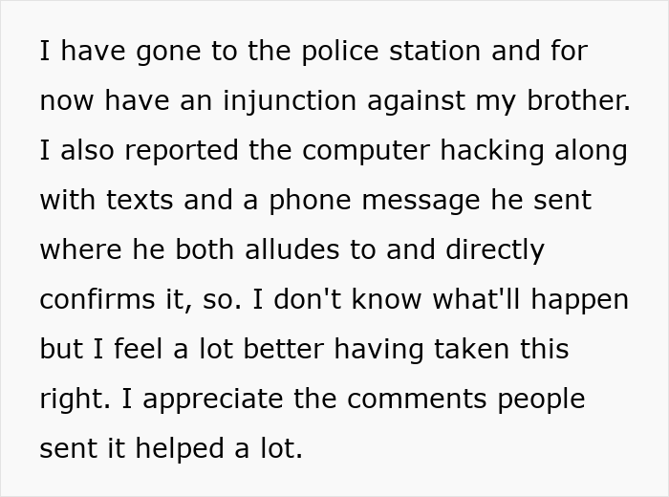
Task: Click the word "against" in the paragraph
Action: [439, 100]
